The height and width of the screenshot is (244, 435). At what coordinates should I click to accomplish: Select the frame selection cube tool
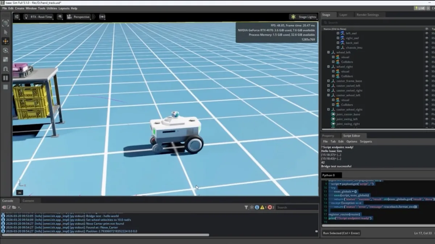tap(5, 23)
